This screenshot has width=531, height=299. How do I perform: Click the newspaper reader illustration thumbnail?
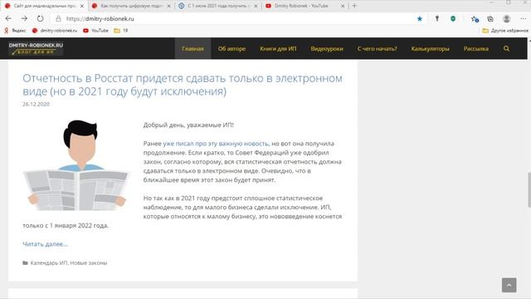coord(77,165)
